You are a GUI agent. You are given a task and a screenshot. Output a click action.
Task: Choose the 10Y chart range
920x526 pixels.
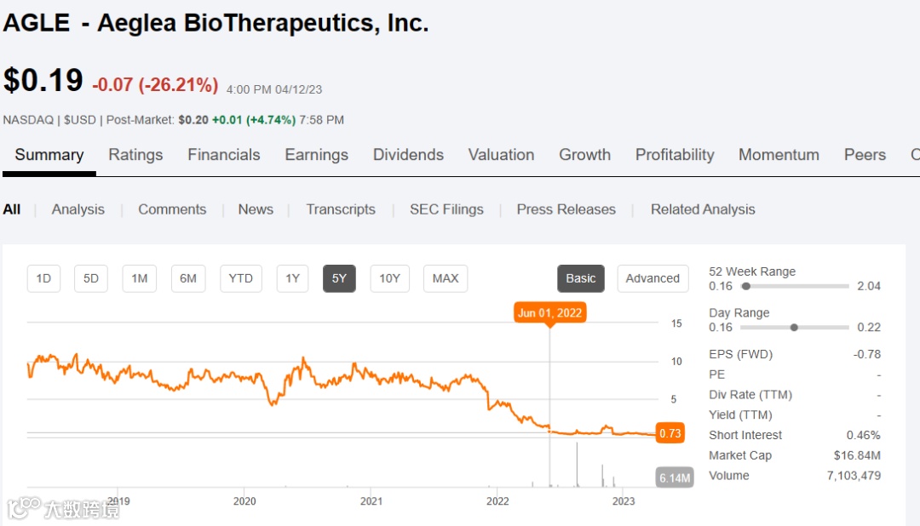389,278
